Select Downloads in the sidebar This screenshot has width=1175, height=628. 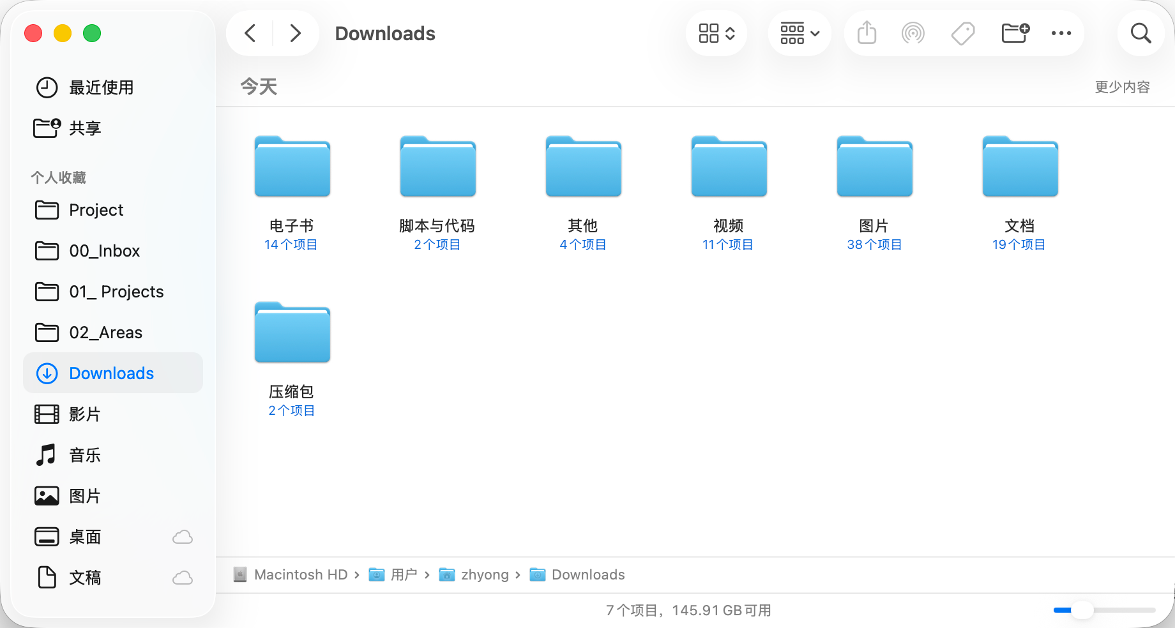coord(113,373)
